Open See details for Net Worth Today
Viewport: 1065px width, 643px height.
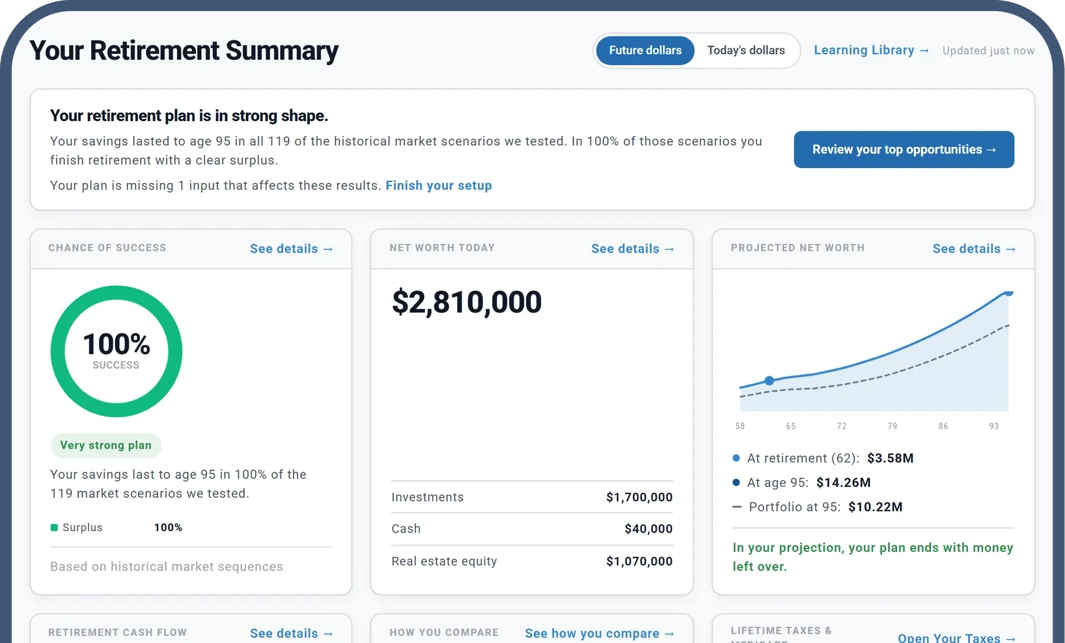(632, 249)
